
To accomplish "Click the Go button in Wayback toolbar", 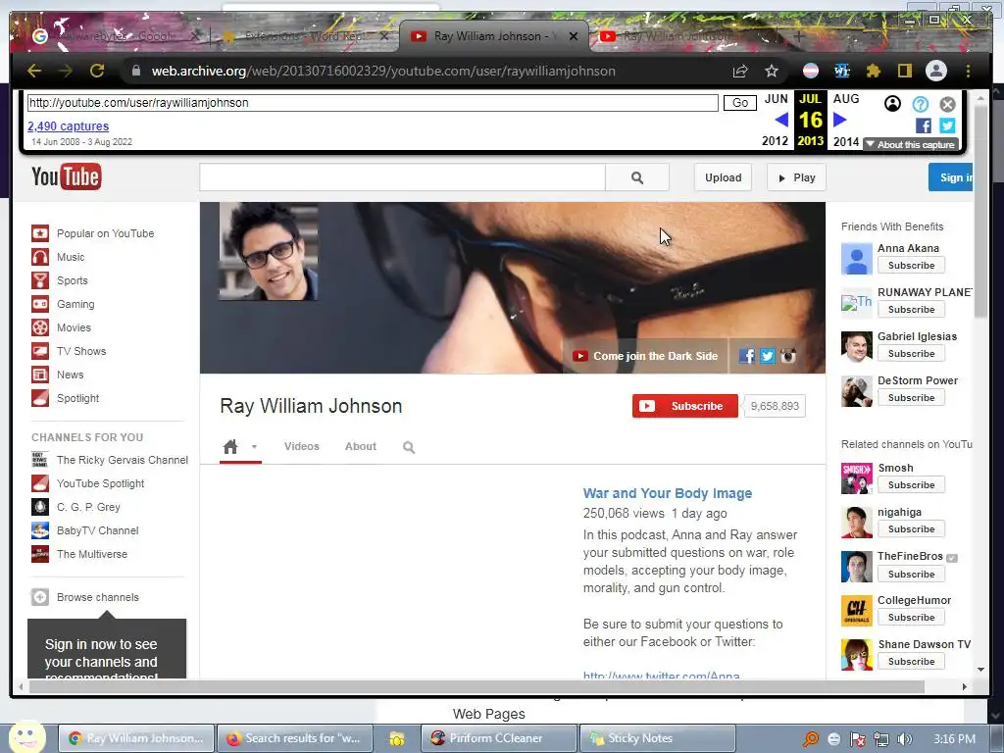I will click(740, 103).
